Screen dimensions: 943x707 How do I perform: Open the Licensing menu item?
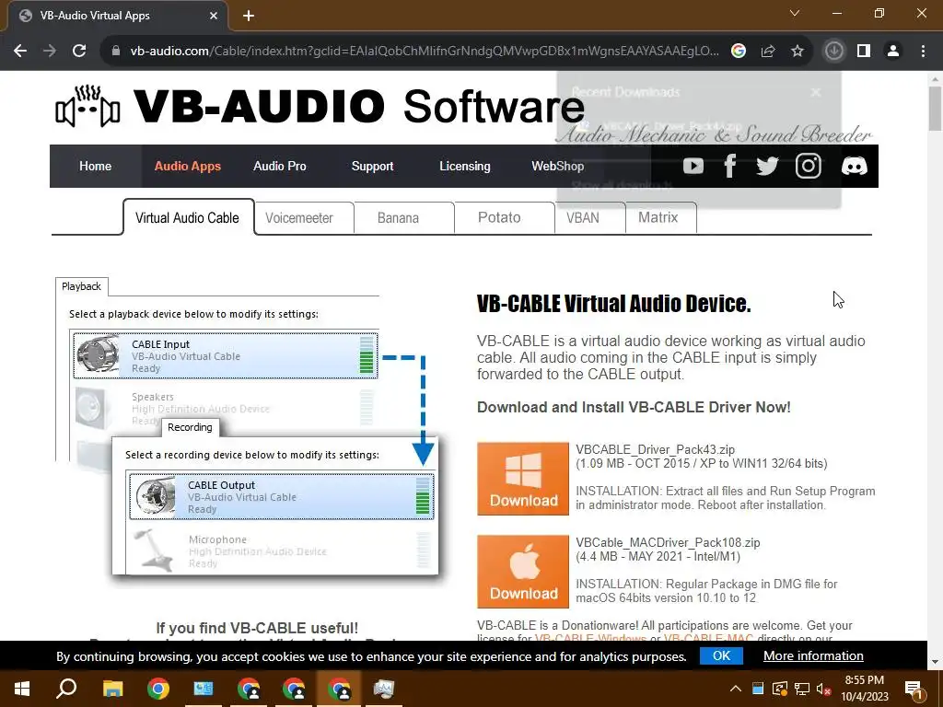click(x=465, y=166)
